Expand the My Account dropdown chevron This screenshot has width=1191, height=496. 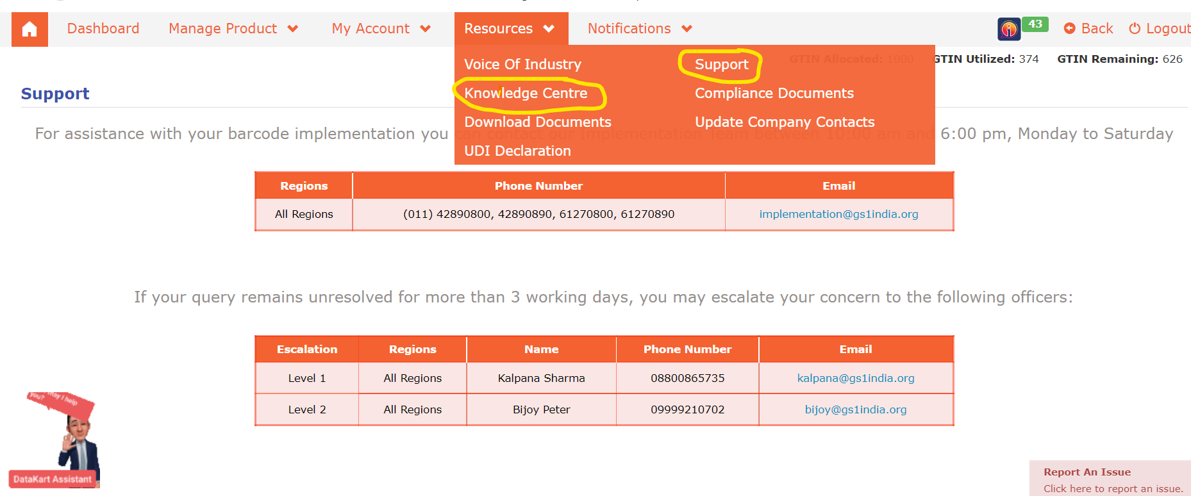click(x=425, y=29)
